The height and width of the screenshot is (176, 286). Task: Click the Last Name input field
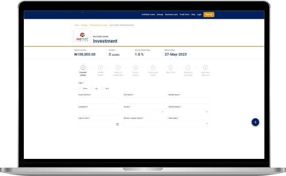tap(99, 112)
